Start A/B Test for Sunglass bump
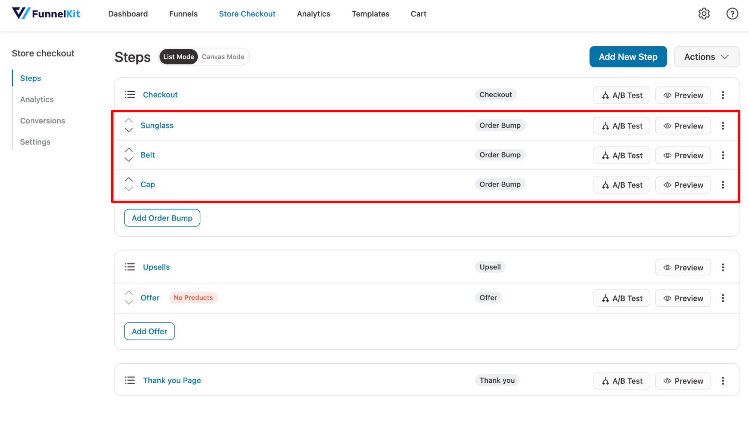This screenshot has height=428, width=749. tap(622, 126)
